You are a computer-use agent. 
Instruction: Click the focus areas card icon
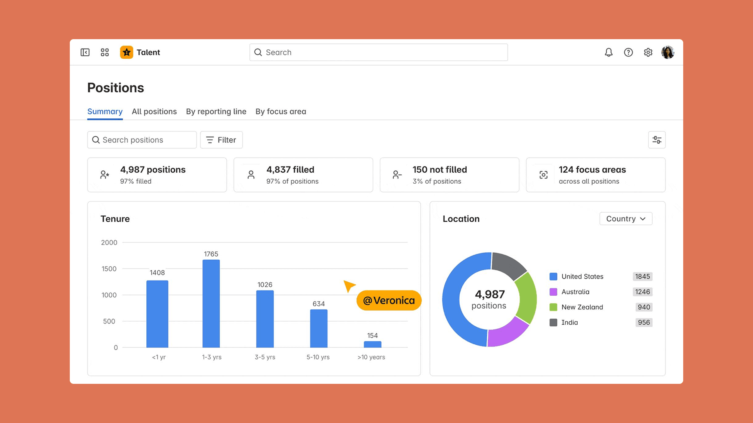click(x=544, y=175)
